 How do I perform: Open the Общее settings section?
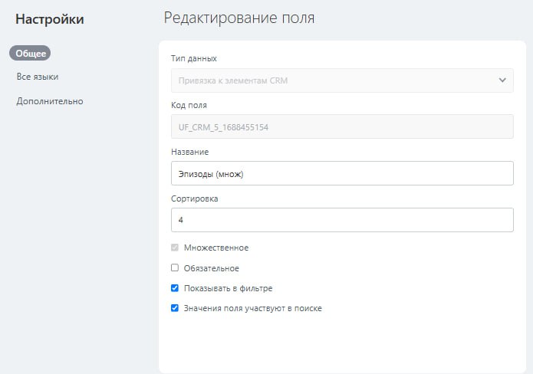point(30,53)
